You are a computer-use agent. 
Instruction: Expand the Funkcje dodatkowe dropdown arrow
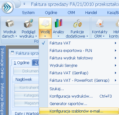[87, 36]
